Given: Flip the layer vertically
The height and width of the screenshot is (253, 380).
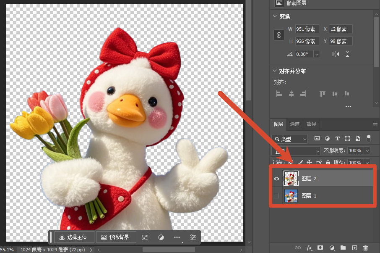Looking at the screenshot, I should pyautogui.click(x=348, y=54).
